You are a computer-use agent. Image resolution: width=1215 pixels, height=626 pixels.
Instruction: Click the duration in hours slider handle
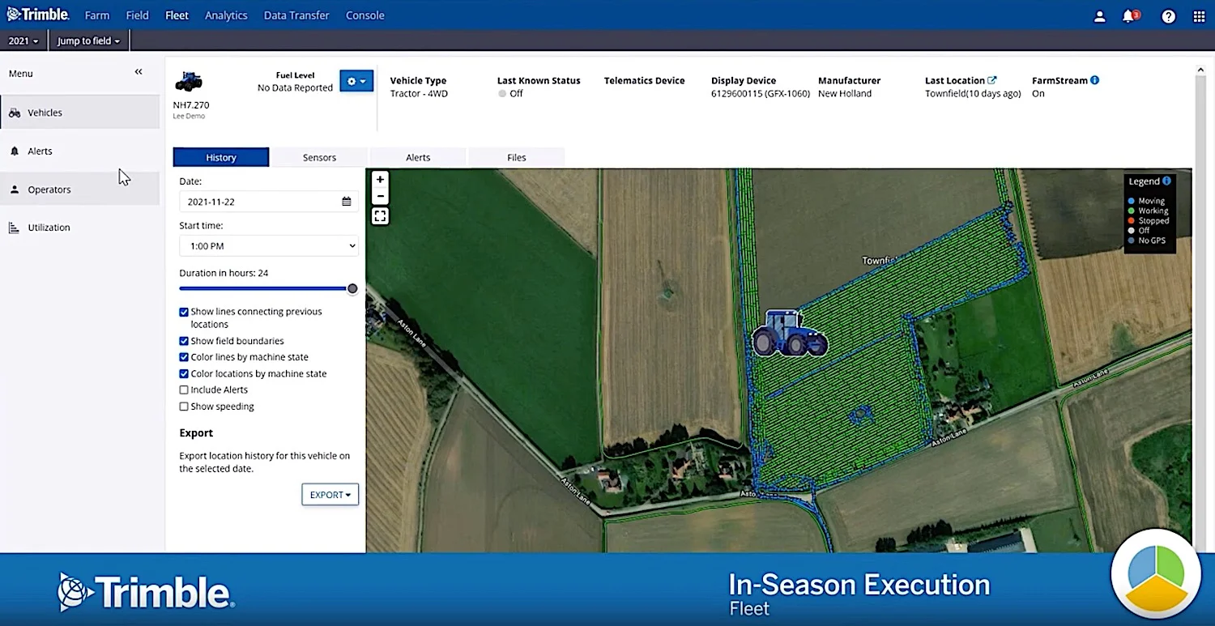(x=352, y=288)
